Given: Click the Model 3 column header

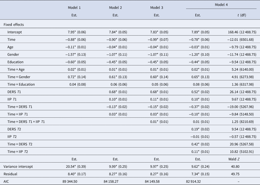Looking at the screenshot, I should pos(157,8).
